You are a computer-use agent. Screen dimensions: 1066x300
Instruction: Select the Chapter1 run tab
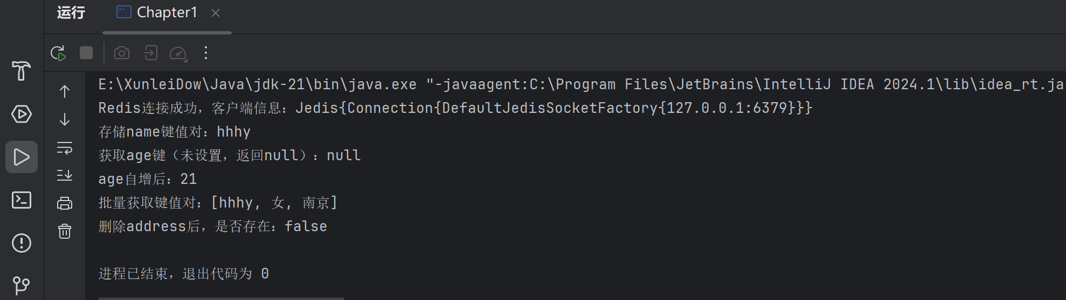pyautogui.click(x=157, y=12)
